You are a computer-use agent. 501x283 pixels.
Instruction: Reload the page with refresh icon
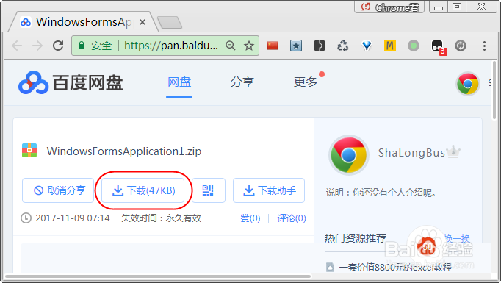click(x=58, y=46)
